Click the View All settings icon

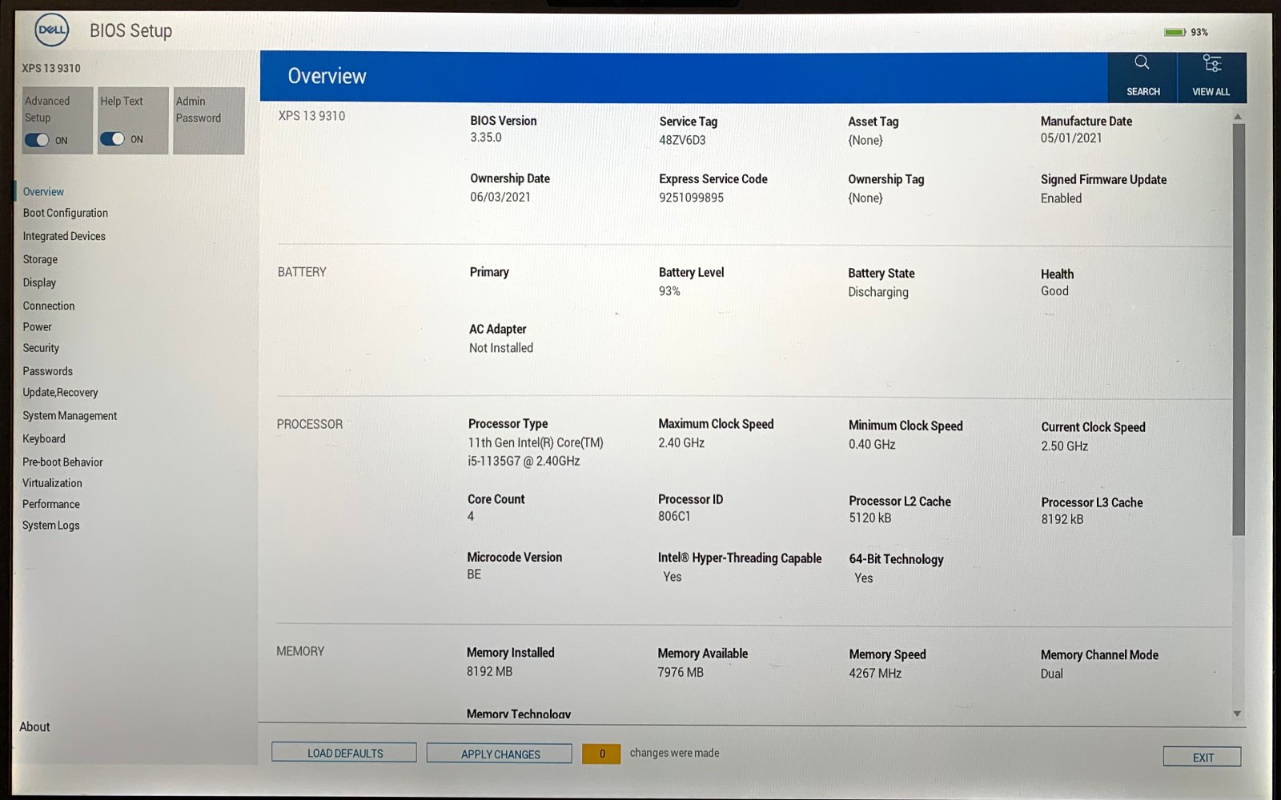point(1211,63)
